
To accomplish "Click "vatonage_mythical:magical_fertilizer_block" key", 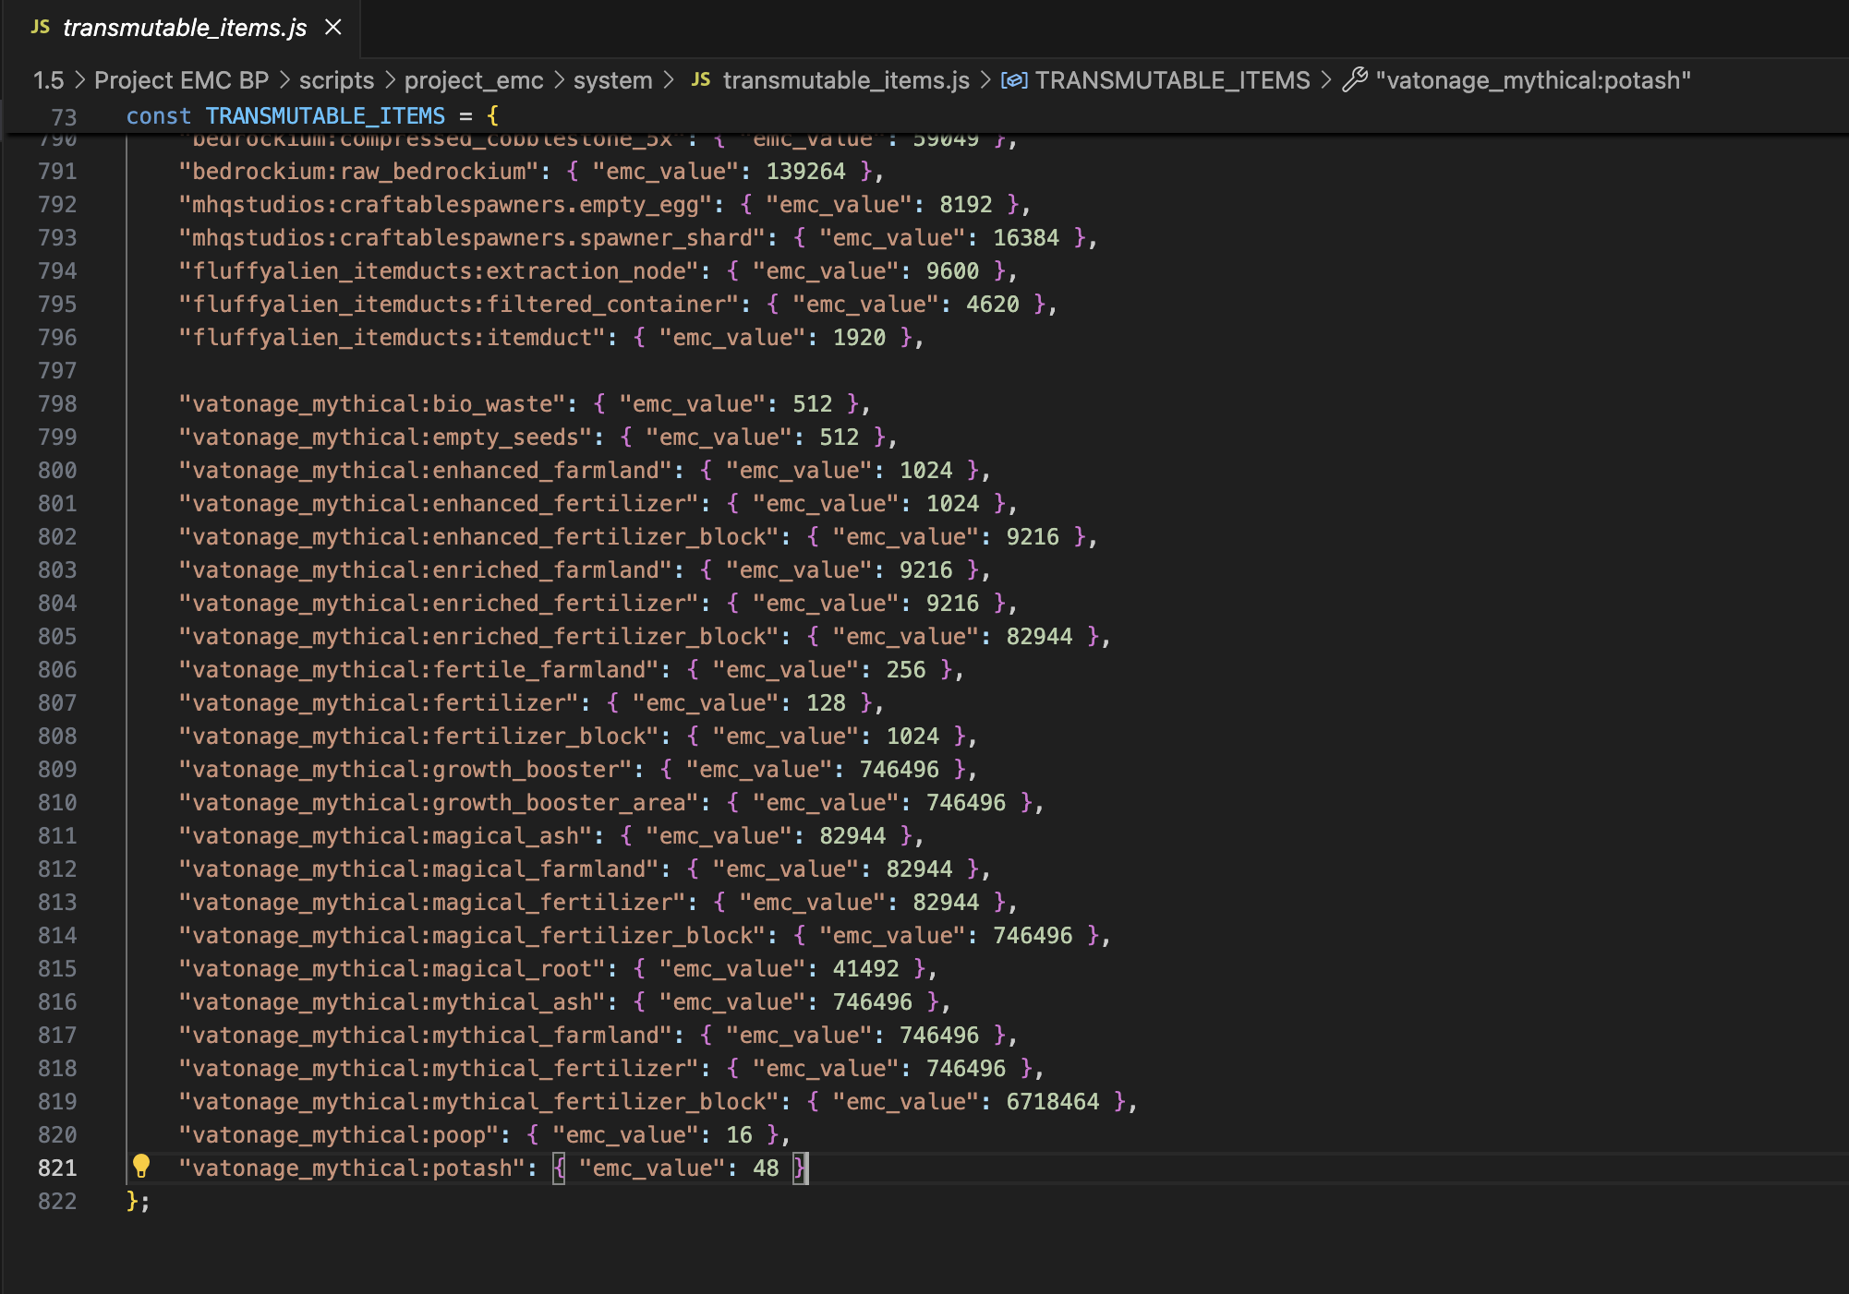I will click(473, 935).
